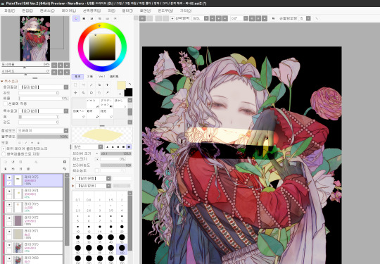
Task: Select the eyedropper color picker tool
Action: [x=107, y=93]
